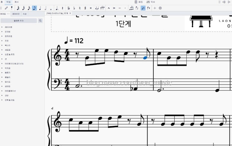The width and height of the screenshot is (232, 146).
Task: Add tenuto articulation
Action: click(120, 8)
